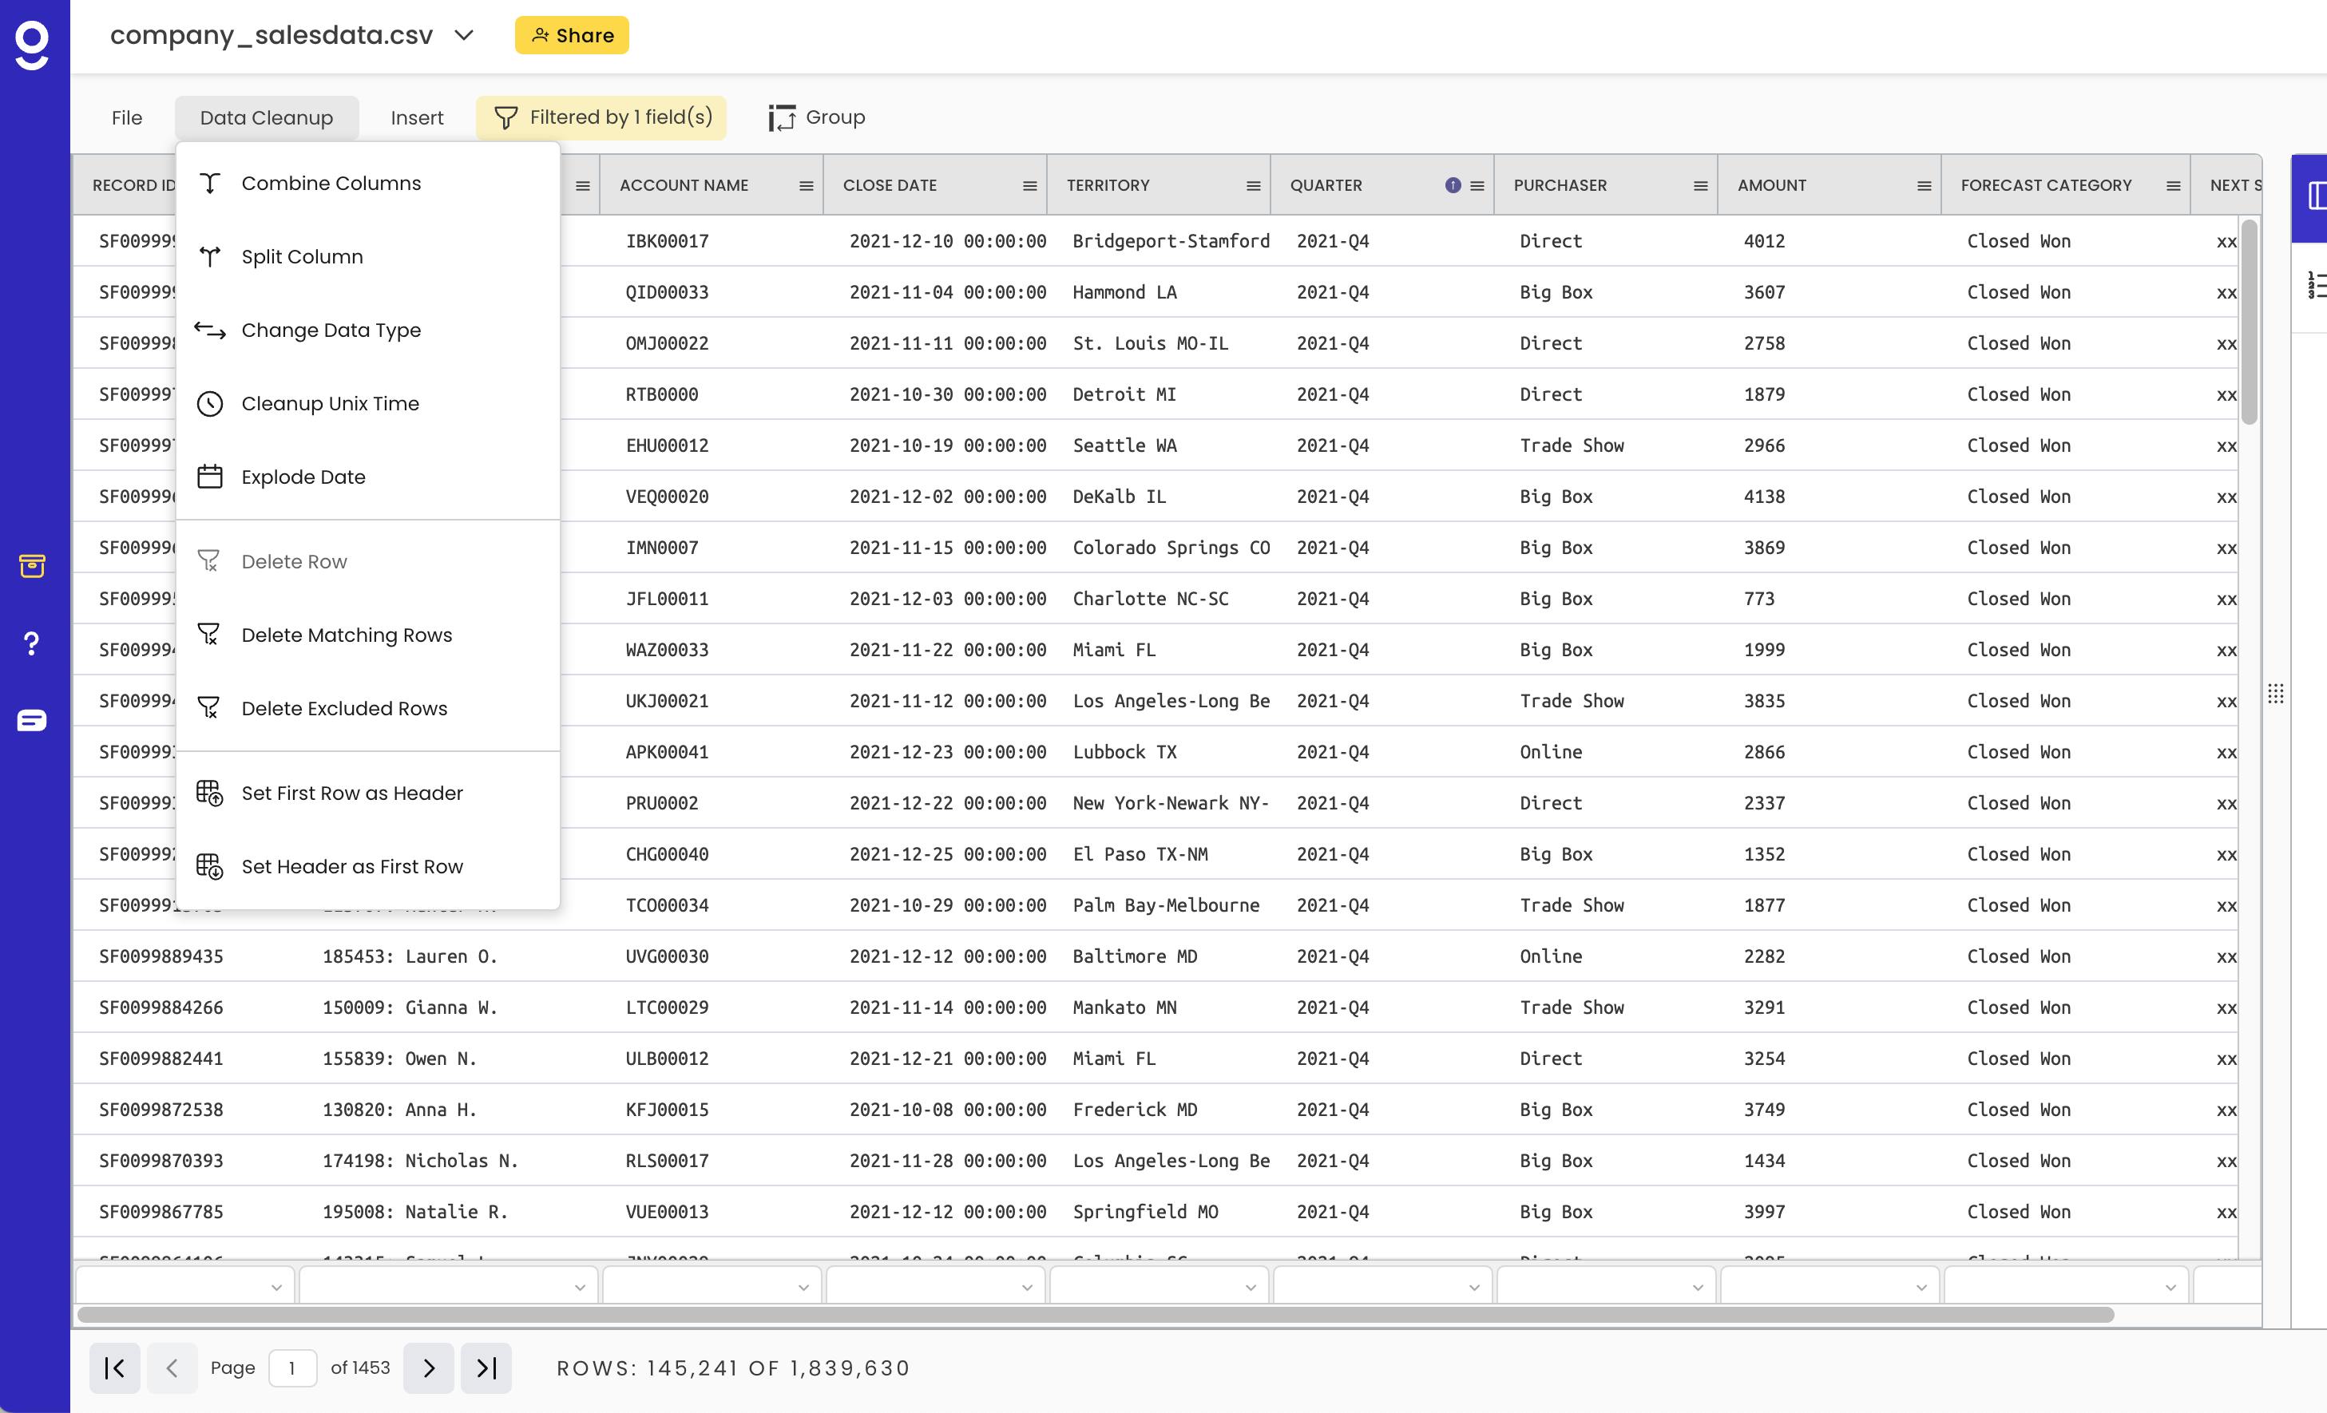Select Combine Columns from the menu
Image resolution: width=2327 pixels, height=1413 pixels.
(331, 183)
